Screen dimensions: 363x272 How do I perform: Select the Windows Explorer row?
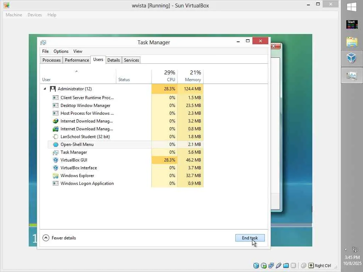[x=125, y=176]
